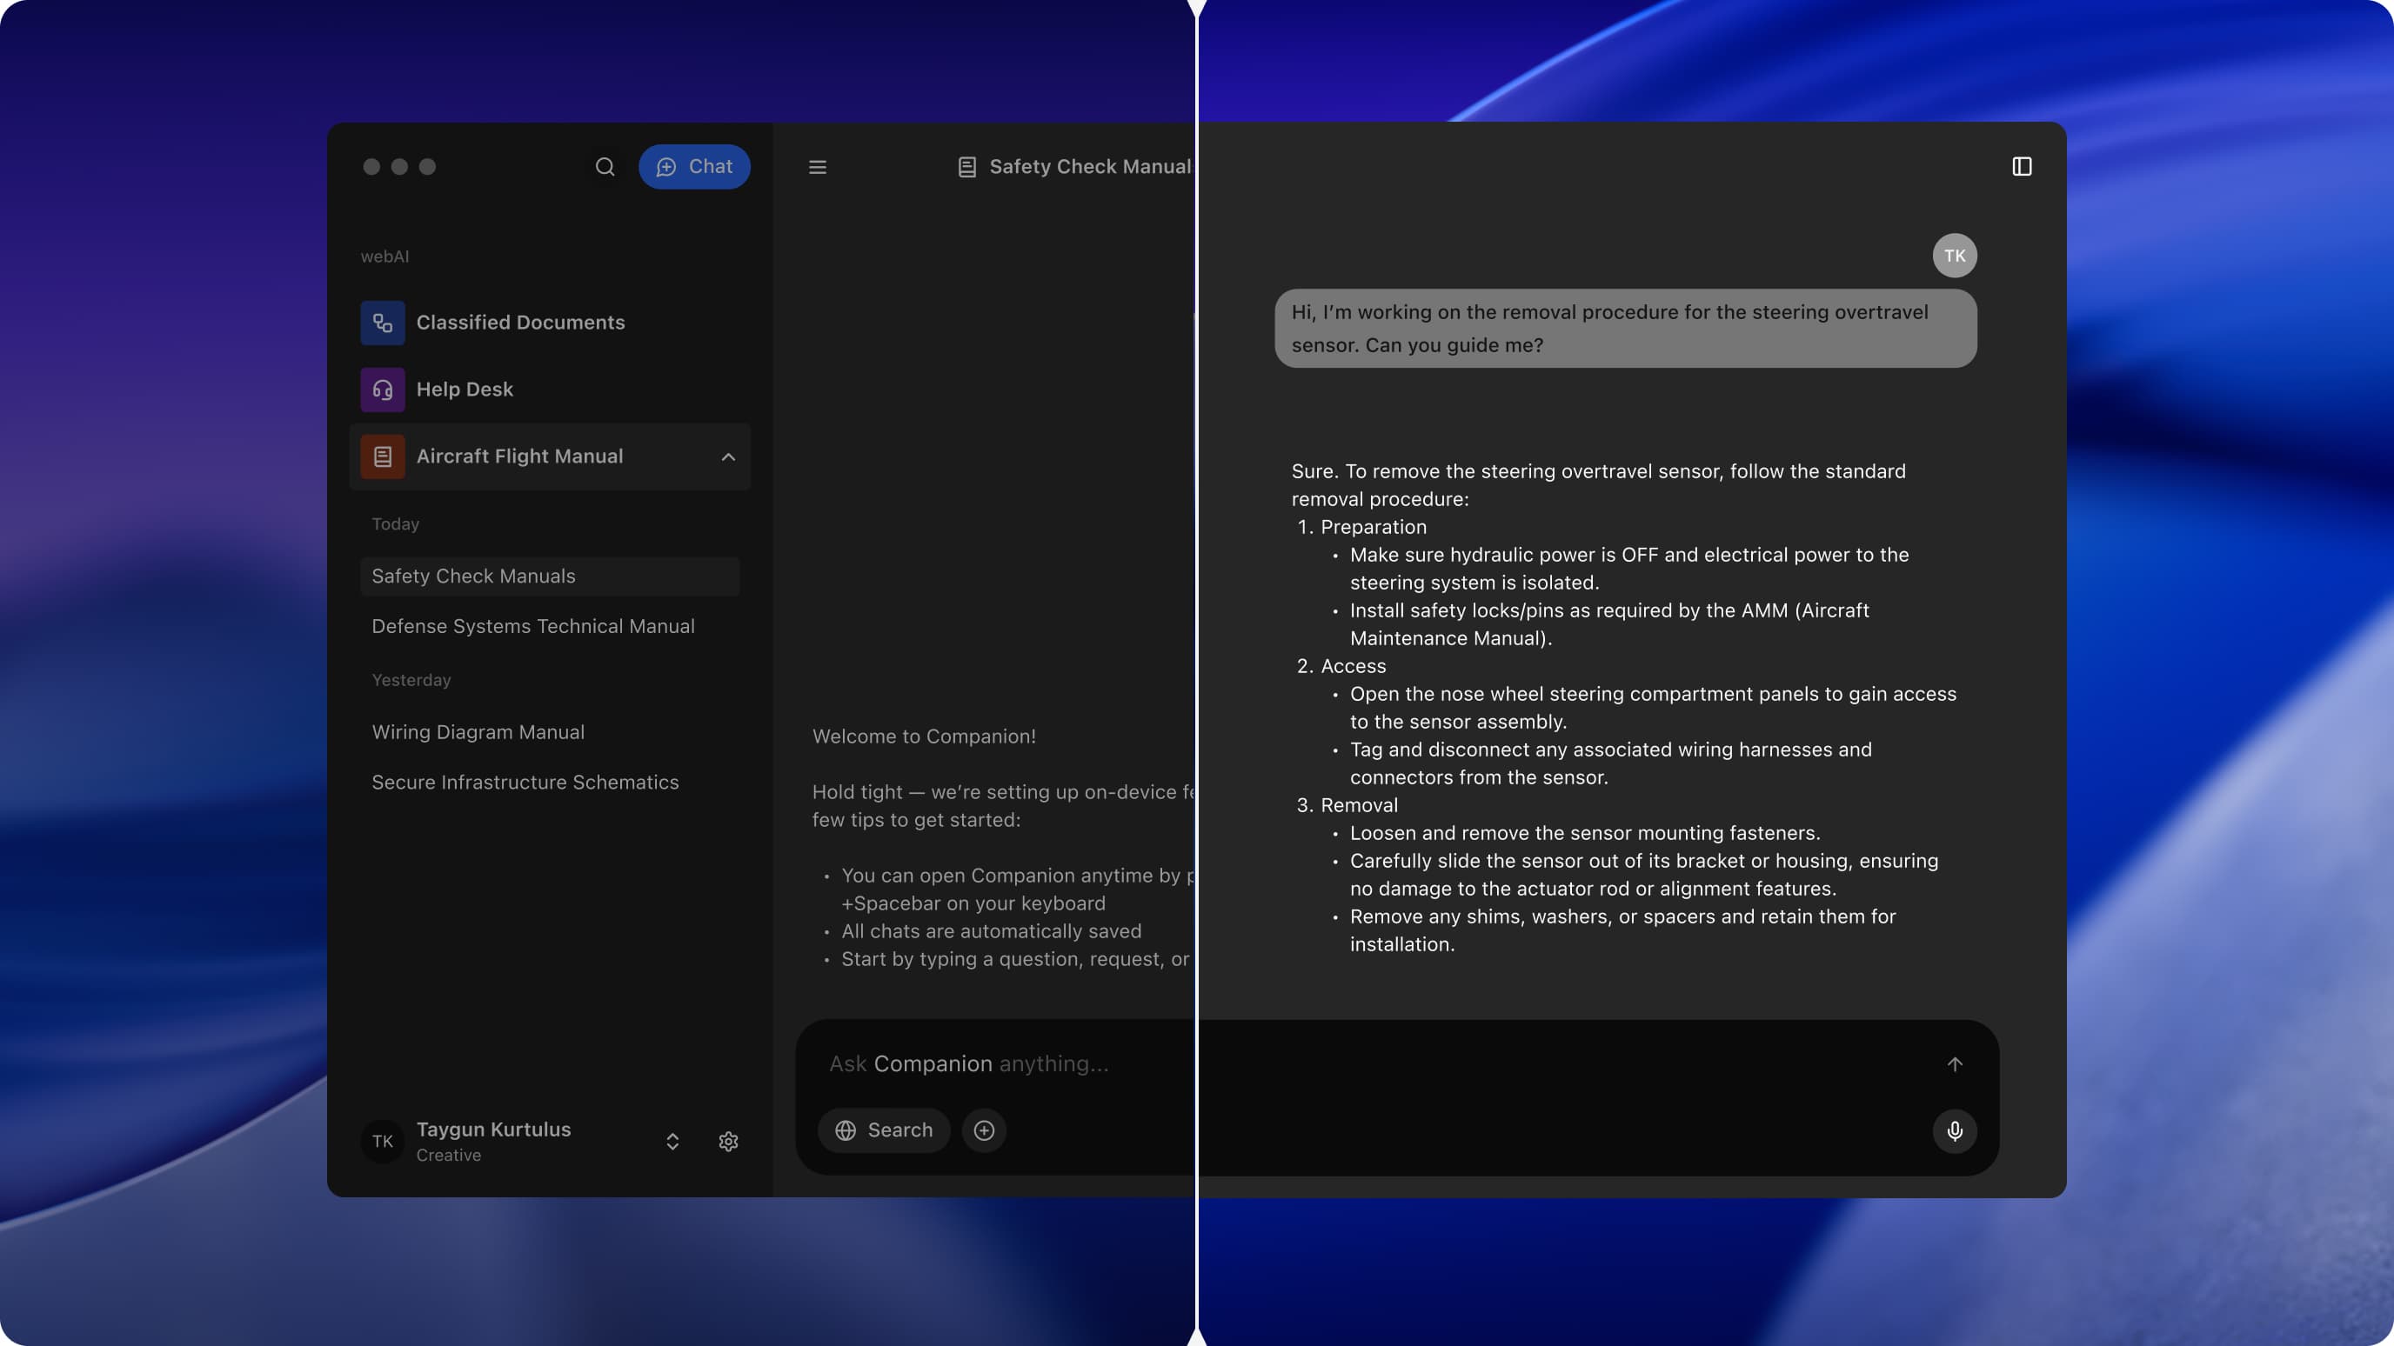Open settings with the gear icon
The width and height of the screenshot is (2394, 1346).
[x=727, y=1141]
